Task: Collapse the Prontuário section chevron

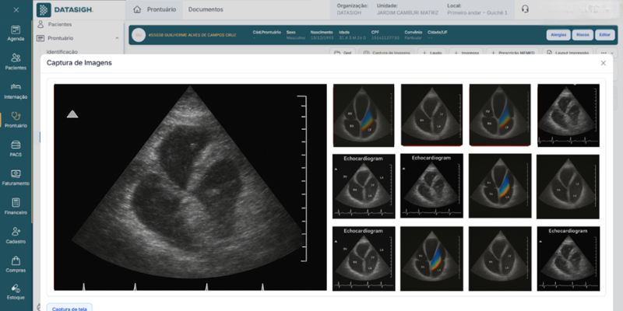Action: pyautogui.click(x=118, y=38)
